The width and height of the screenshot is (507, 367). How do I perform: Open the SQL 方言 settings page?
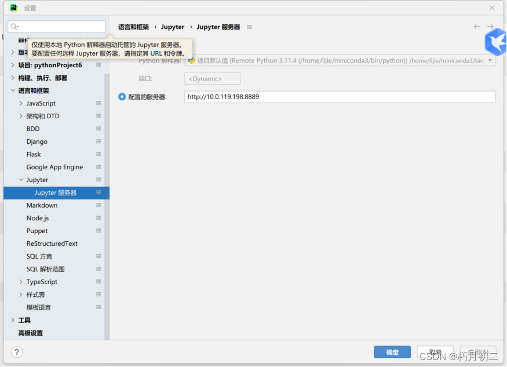[39, 256]
